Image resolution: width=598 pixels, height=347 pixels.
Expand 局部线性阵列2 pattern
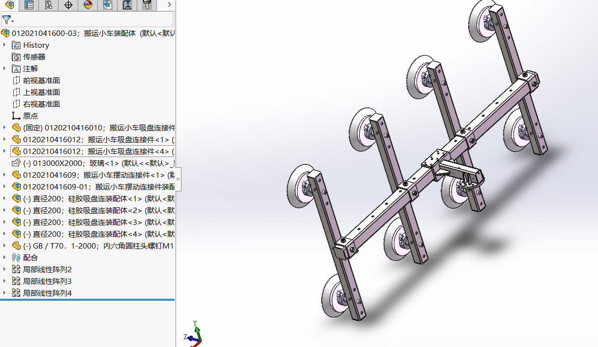[4, 269]
